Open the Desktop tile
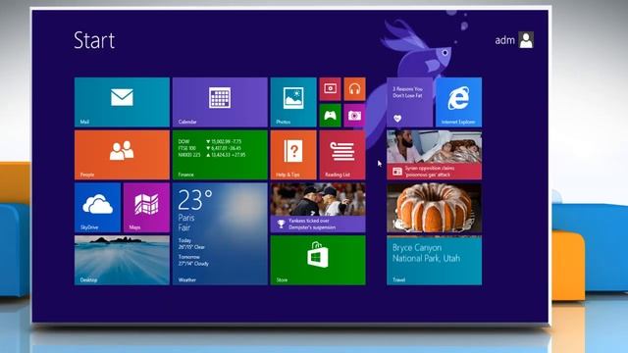The height and width of the screenshot is (353, 628). pos(122,260)
